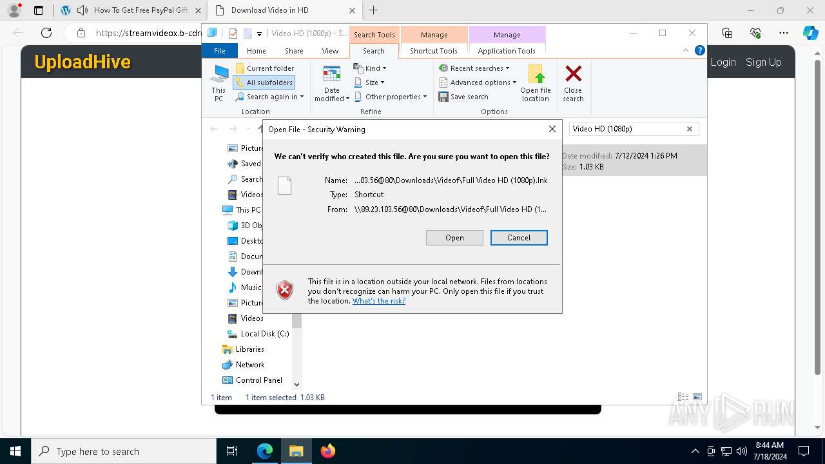Screen dimensions: 825x464
Task: Open the Search again in dropdown
Action: pos(269,97)
